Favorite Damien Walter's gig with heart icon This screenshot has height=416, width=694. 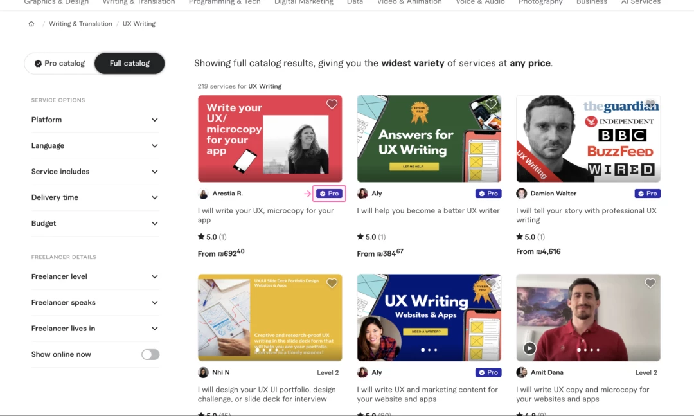tap(650, 104)
